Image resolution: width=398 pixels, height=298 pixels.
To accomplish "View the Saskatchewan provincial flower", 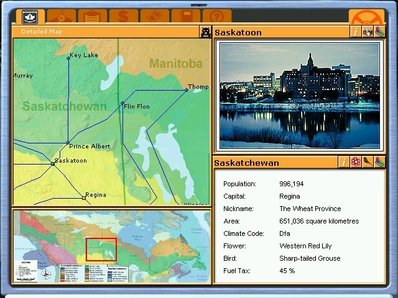I will pos(356,162).
